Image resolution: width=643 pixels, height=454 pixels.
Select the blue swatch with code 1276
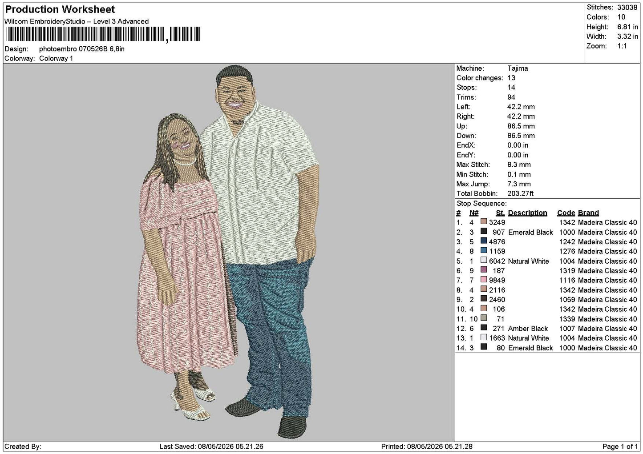click(x=484, y=251)
